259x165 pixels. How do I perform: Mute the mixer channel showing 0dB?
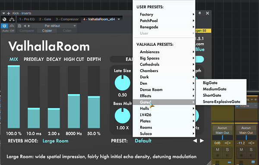(x=218, y=149)
